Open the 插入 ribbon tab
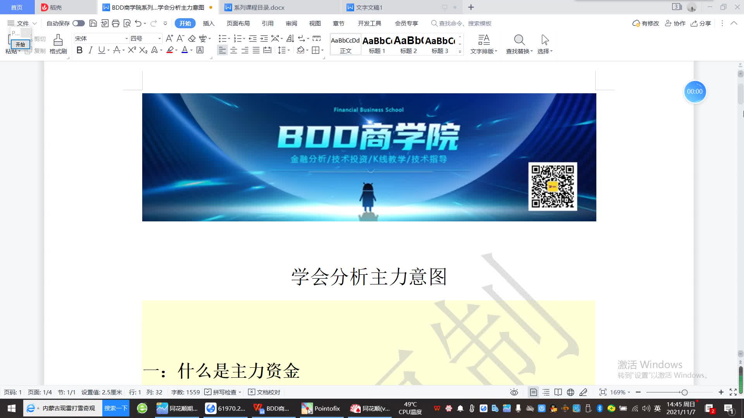 click(208, 23)
